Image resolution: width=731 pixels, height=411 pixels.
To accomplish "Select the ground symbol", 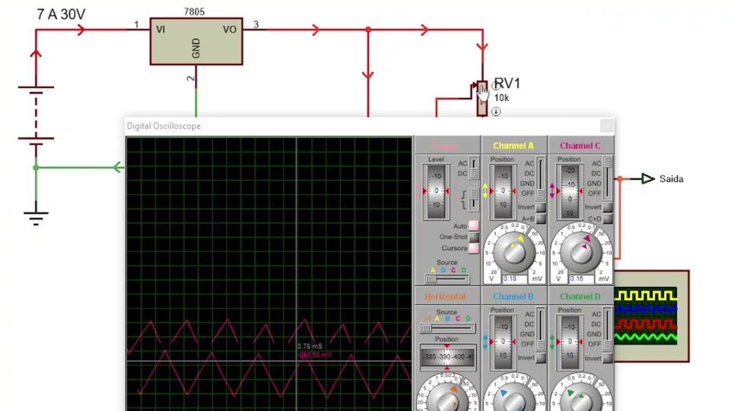I will pyautogui.click(x=36, y=217).
